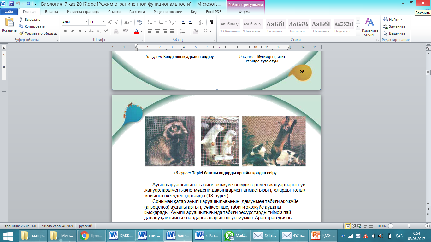Zoom out with the minus button
Screen dimensions: 431x242
391,226
